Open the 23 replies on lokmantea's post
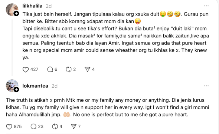This screenshot has height=134, width=219. tap(33, 127)
